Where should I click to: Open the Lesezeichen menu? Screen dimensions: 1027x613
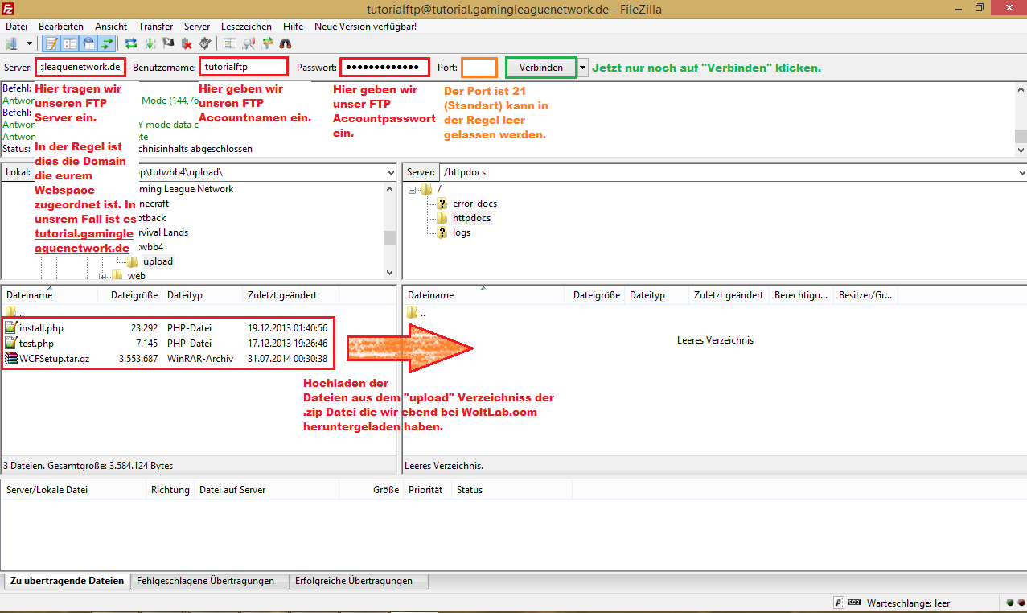coord(245,27)
